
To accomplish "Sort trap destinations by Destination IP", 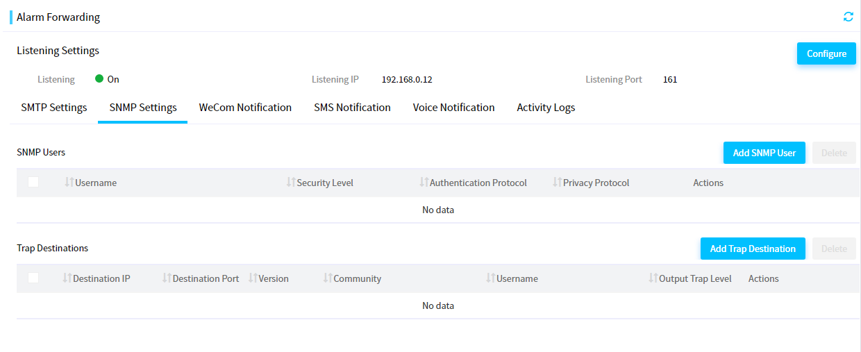I will pyautogui.click(x=67, y=278).
